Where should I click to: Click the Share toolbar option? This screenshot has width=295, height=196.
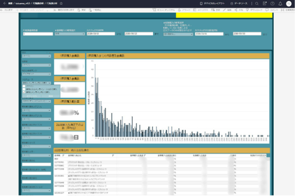pyautogui.click(x=238, y=10)
